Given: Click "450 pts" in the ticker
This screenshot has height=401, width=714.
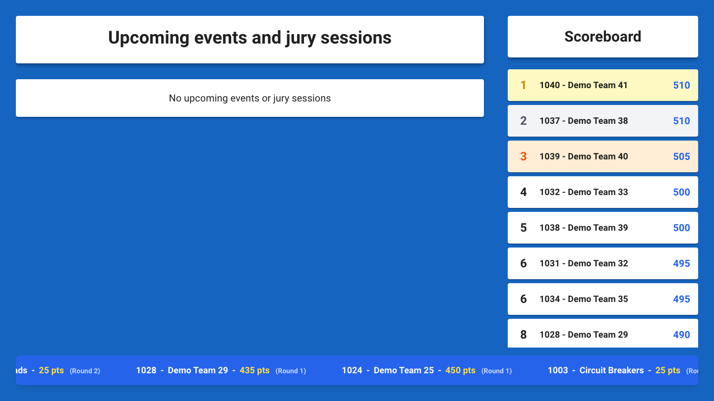Looking at the screenshot, I should coord(461,370).
